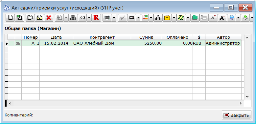Image resolution: width=256 pixels, height=124 pixels.
Task: Open dropdown next to blue computer icon
Action: click(239, 17)
